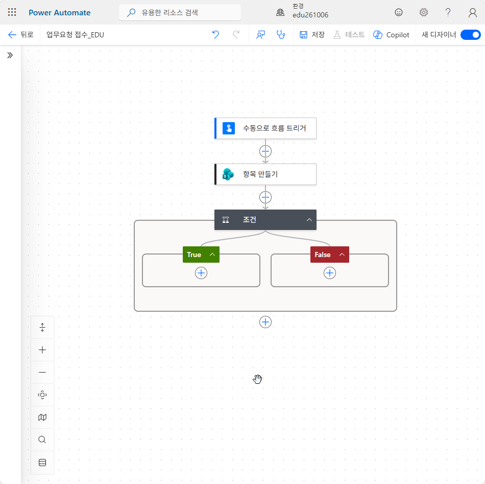Click the collapse/expand all actions icon
Screen dimensions: 485x484
(x=42, y=327)
